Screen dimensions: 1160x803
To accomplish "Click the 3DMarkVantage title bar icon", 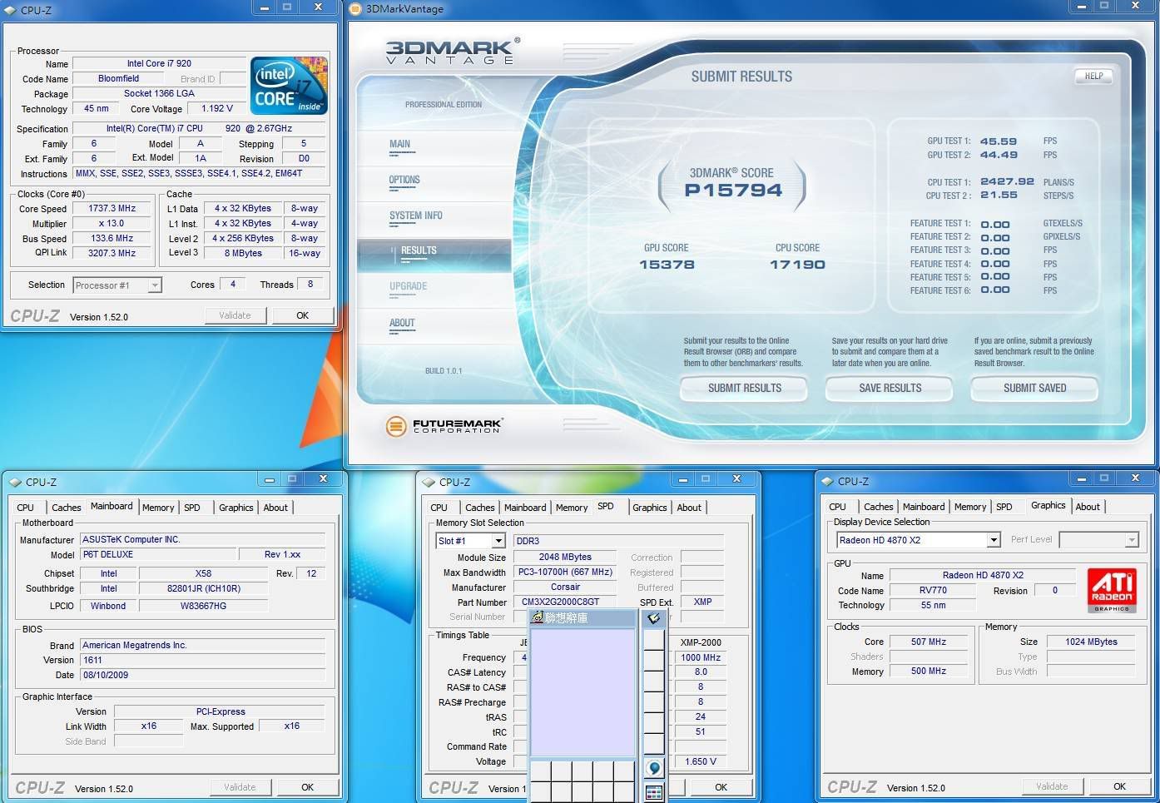I will click(x=355, y=9).
